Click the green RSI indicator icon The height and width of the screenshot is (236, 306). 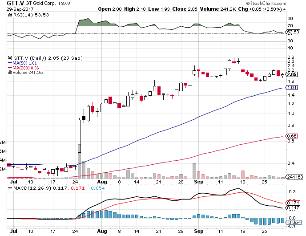(x=10, y=15)
